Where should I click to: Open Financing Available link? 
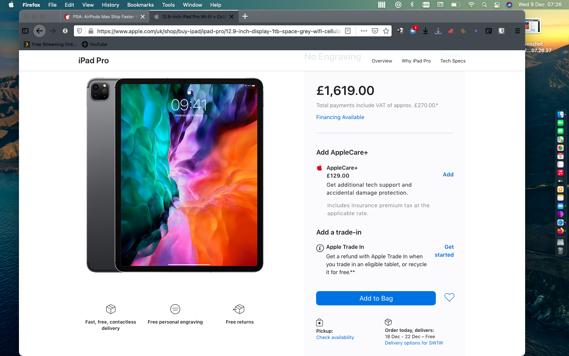tap(340, 117)
